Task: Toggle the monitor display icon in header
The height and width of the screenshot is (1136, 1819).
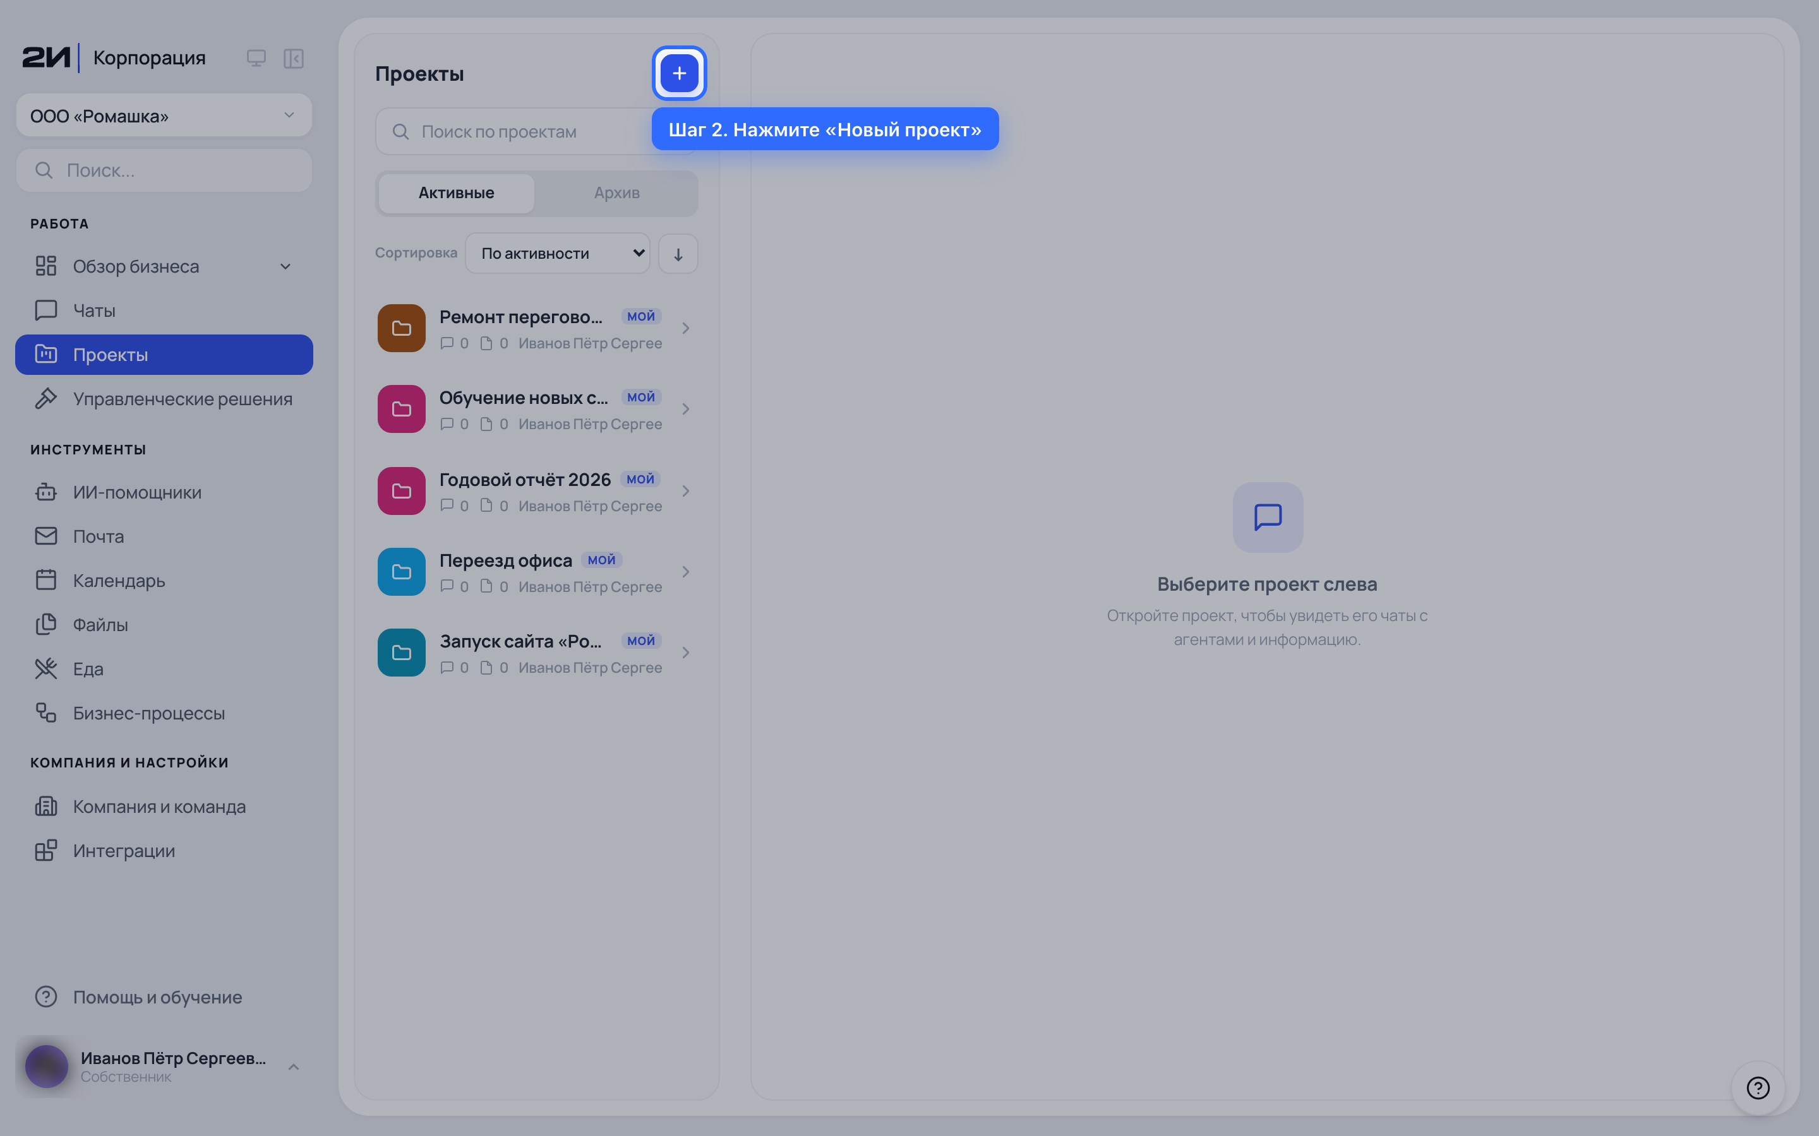Action: tap(256, 58)
